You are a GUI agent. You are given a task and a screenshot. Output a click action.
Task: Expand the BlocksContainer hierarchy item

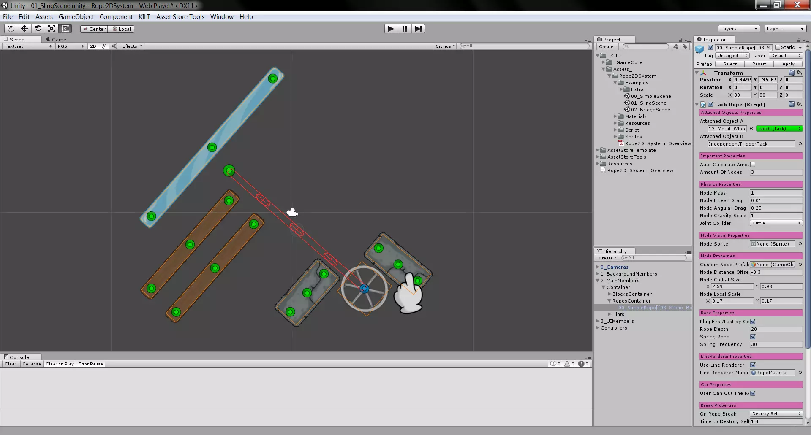click(610, 294)
